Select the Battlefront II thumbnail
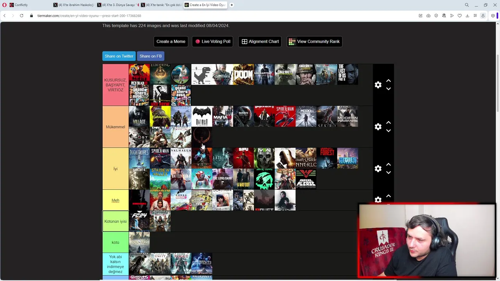 click(202, 263)
